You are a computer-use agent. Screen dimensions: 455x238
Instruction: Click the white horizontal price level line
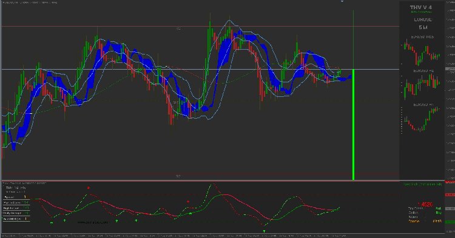tap(200, 69)
